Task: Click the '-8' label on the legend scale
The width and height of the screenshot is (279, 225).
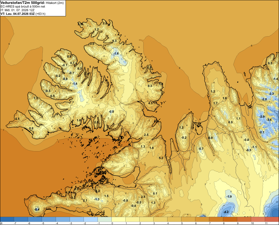Action: pos(1,223)
